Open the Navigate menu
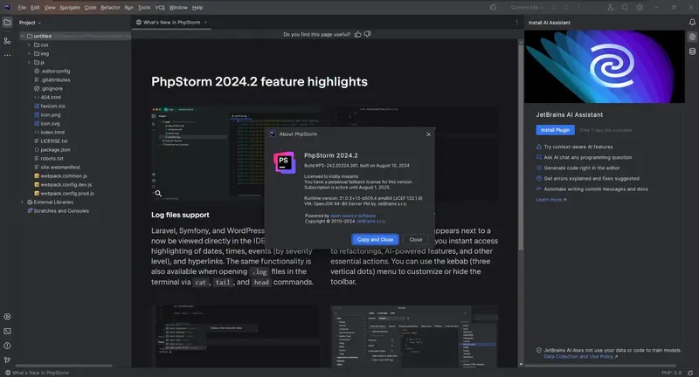The height and width of the screenshot is (377, 699). 70,8
